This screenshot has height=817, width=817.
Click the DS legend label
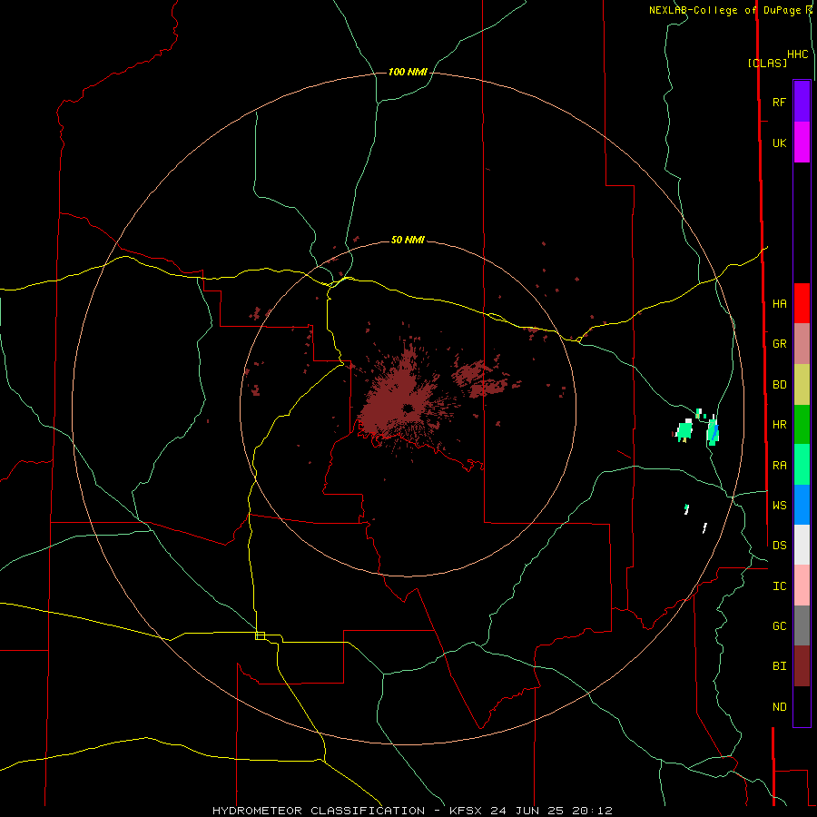[779, 546]
